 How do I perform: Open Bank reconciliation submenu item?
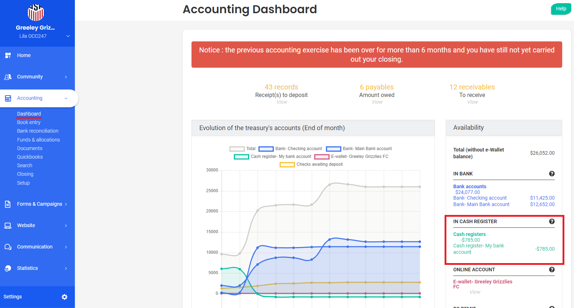tap(38, 131)
